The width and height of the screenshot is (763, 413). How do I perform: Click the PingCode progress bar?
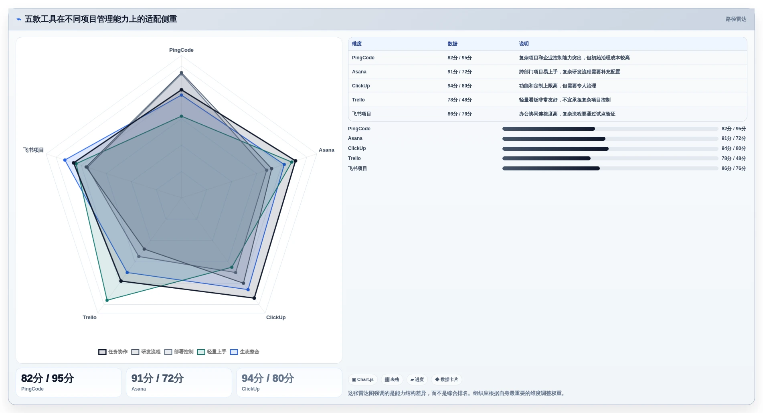[610, 129]
